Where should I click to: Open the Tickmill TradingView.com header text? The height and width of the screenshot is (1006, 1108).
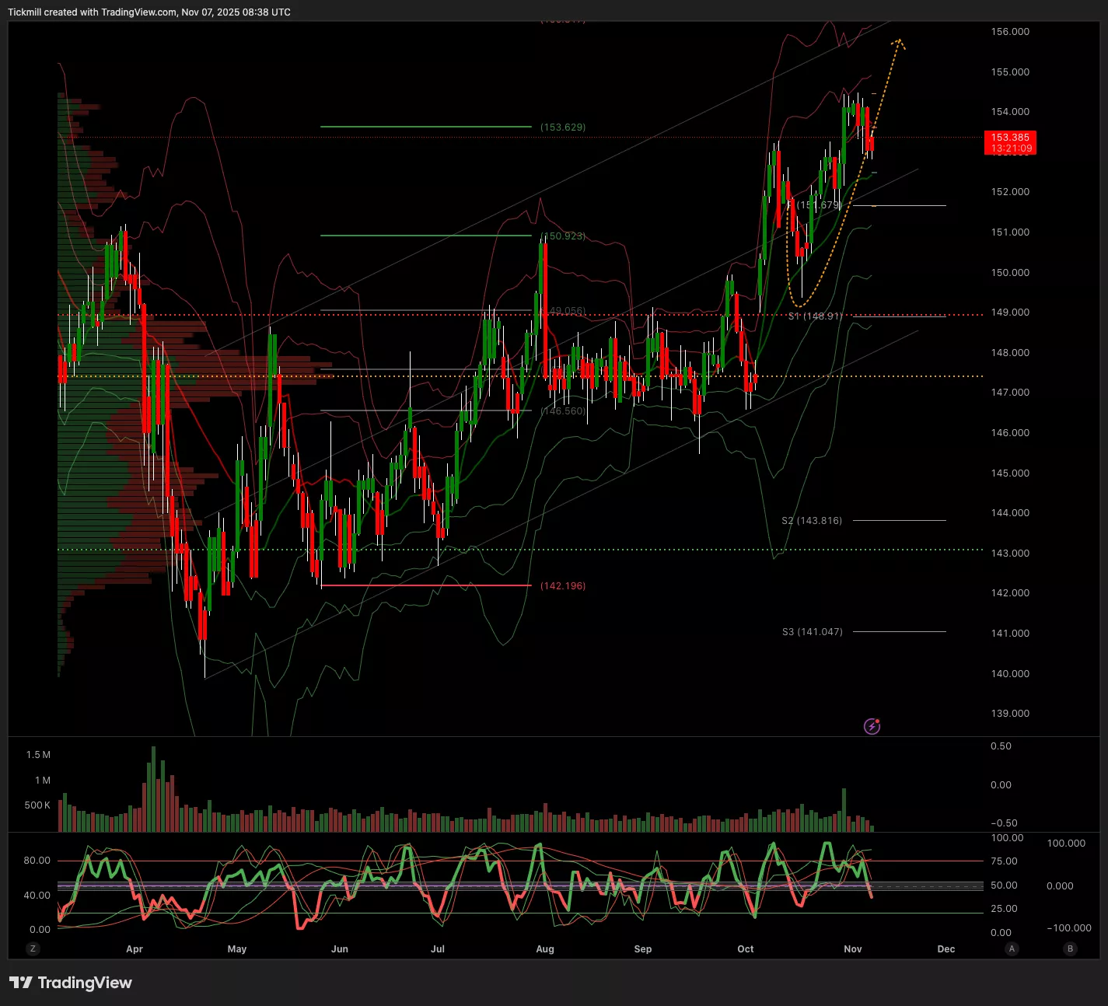tap(149, 12)
